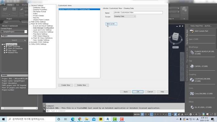
Task: Click the OK button in dialog
Action: pyautogui.click(x=138, y=92)
